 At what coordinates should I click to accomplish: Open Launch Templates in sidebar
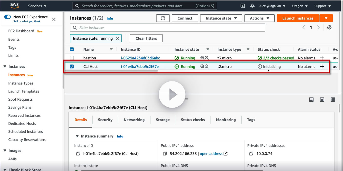click(x=24, y=91)
